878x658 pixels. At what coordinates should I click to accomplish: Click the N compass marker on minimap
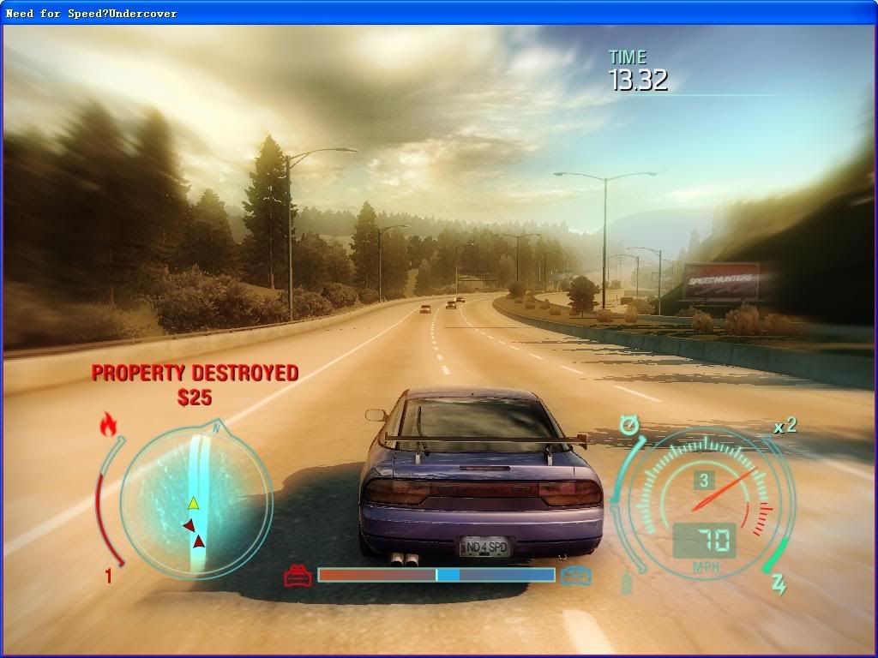(x=218, y=426)
